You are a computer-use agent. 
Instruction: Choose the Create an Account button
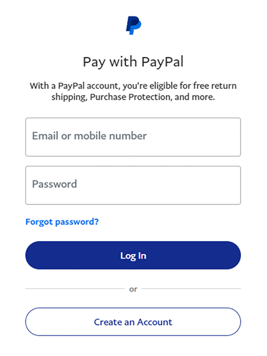click(x=133, y=322)
